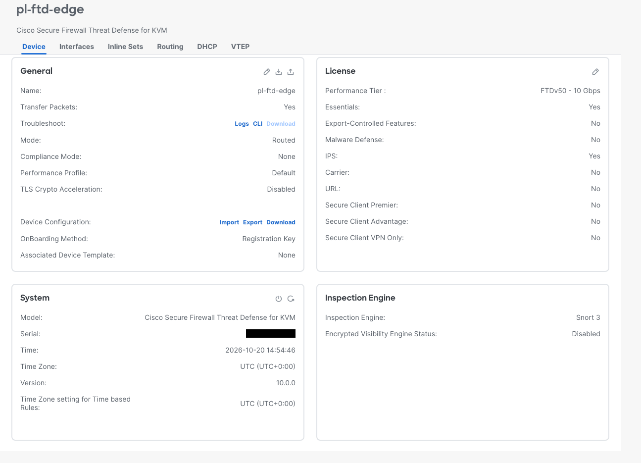Launch the Troubleshoot CLI link

(258, 124)
